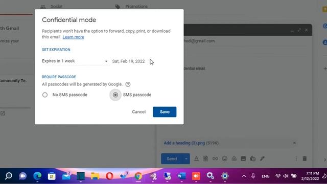Open the Add a heading (3).png attachment
Image resolution: width=327 pixels, height=184 pixels.
[184, 143]
